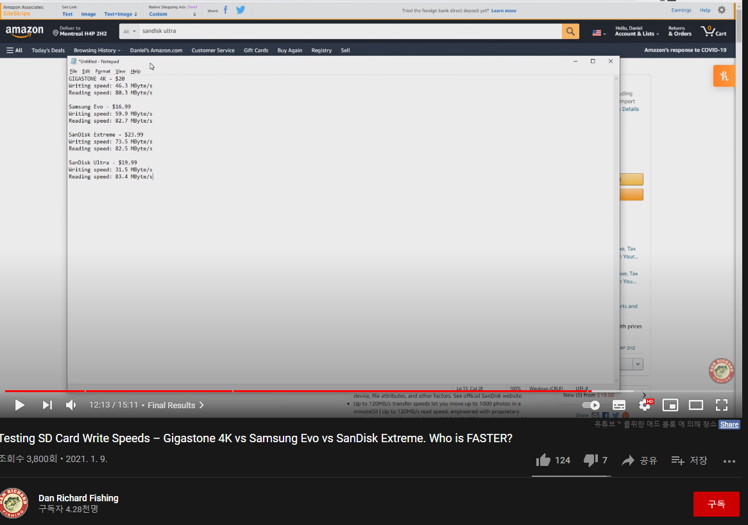Screen dimensions: 748x525
Task: Seek on the red video progress bar
Action: [x=298, y=391]
